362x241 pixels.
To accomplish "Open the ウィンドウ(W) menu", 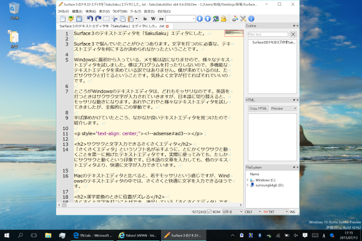I will (120, 11).
